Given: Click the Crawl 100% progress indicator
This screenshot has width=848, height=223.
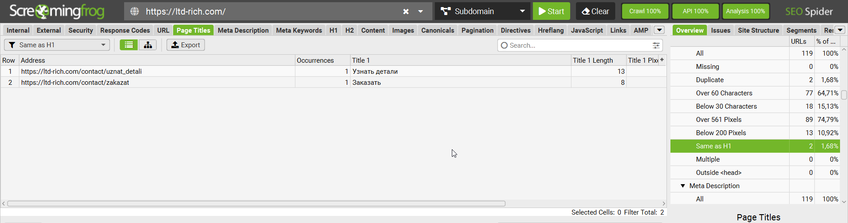Looking at the screenshot, I should [x=645, y=11].
